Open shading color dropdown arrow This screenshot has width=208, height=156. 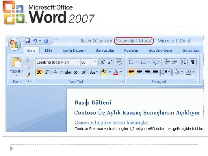click(x=182, y=72)
